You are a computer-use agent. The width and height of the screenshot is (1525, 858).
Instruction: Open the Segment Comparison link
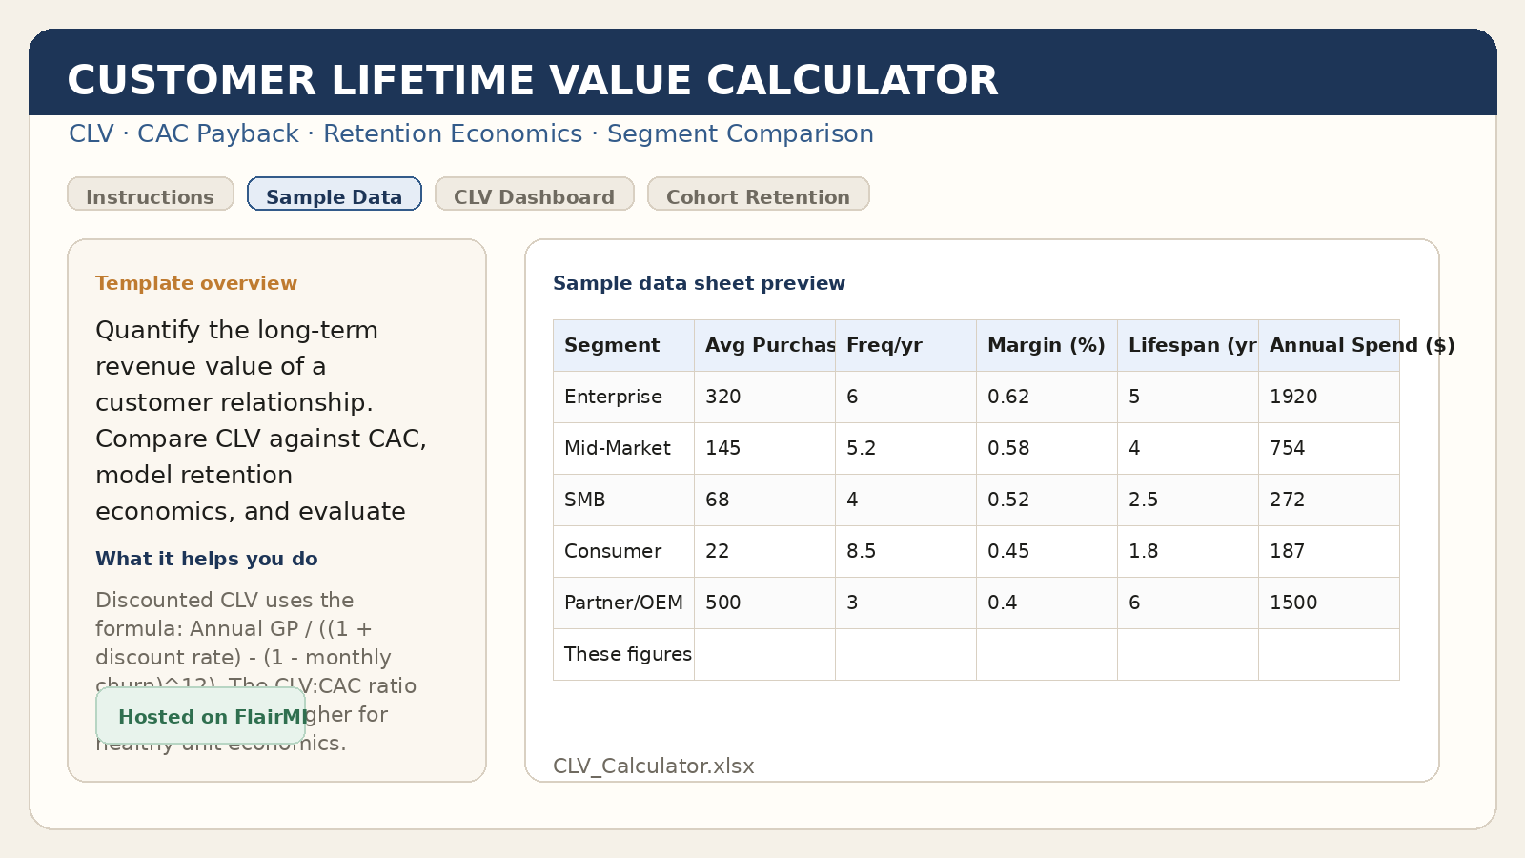[742, 133]
